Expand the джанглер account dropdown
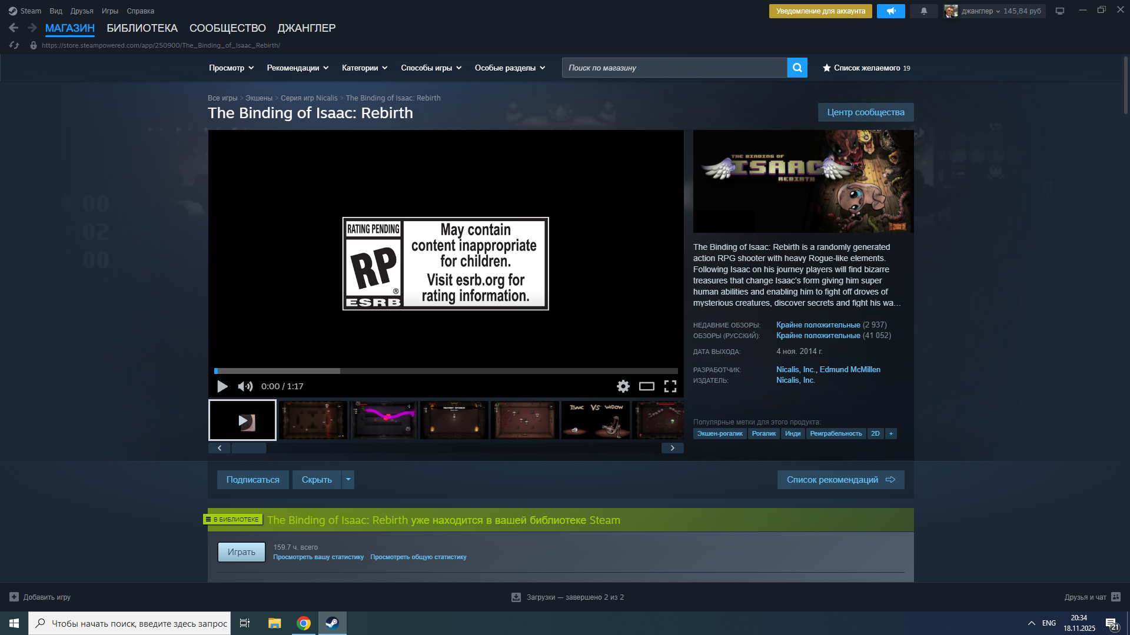 [997, 11]
